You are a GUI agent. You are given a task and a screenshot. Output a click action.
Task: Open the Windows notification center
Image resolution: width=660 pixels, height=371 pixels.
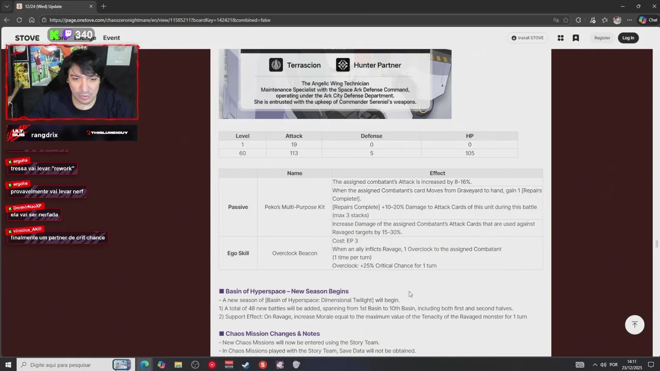click(x=651, y=365)
